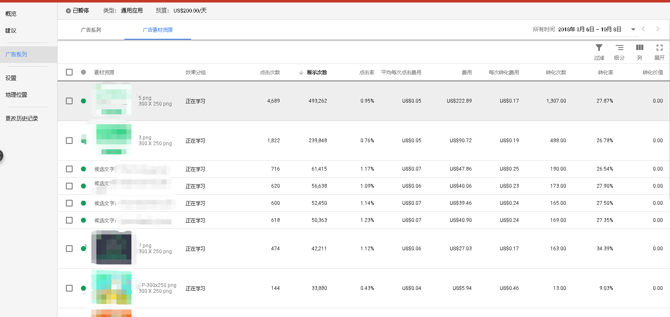This screenshot has height=317, width=670.
Task: Click the 点击次数 column header
Action: click(x=270, y=73)
